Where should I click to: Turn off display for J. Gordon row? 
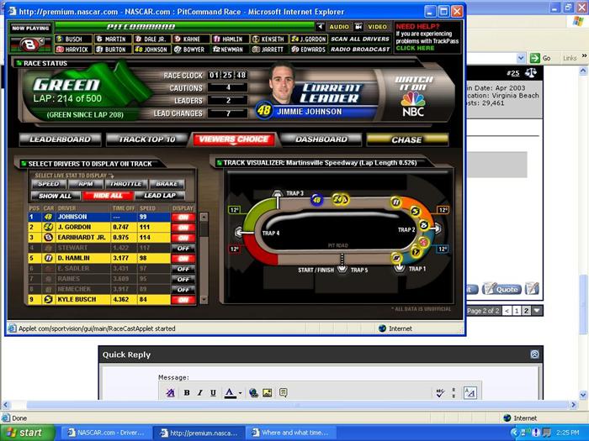(x=183, y=228)
